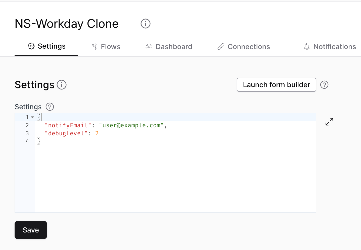Screen dimensions: 361x250
Task: Click the info icon beside NS-Workday Clone title
Action: (x=145, y=24)
